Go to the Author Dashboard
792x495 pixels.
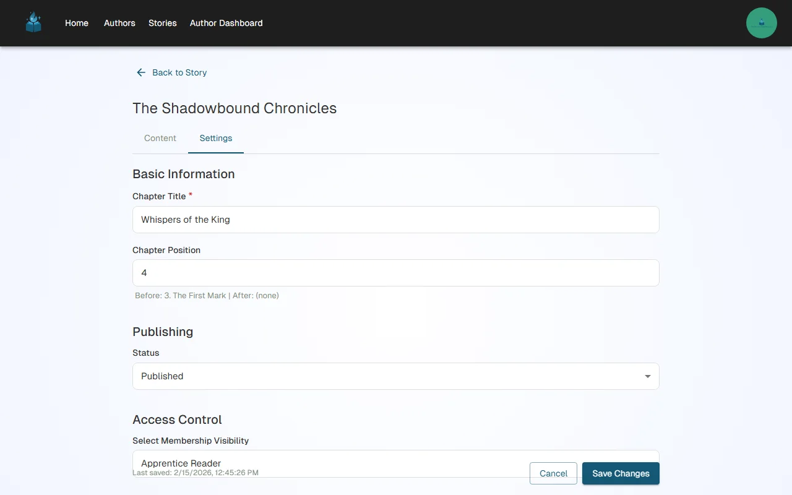coord(226,23)
